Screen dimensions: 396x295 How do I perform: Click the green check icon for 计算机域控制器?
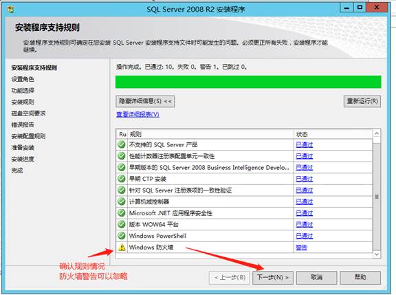tap(122, 201)
